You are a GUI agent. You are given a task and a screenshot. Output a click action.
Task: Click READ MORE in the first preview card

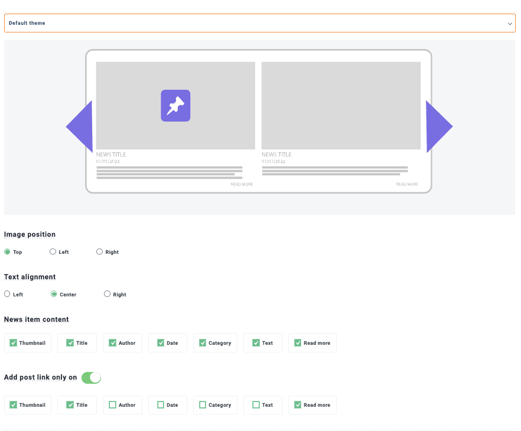point(242,184)
